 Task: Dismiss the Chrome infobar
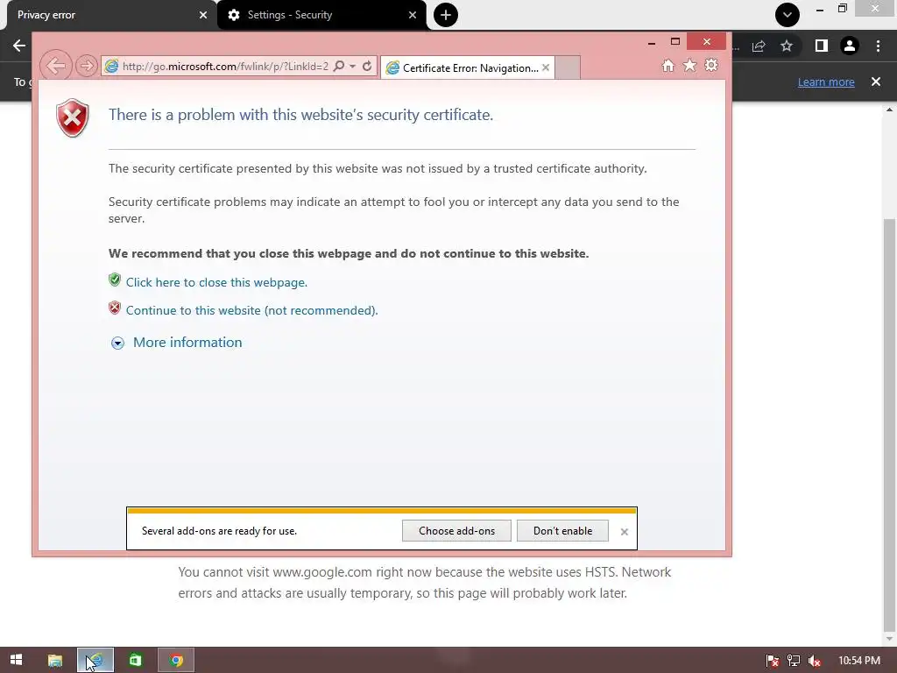click(x=876, y=81)
